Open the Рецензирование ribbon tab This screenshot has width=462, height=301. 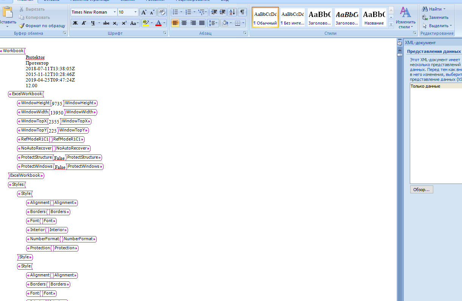(193, 1)
